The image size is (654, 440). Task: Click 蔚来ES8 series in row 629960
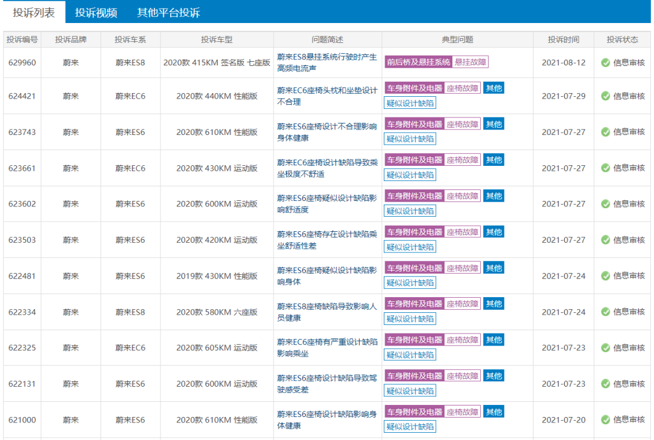pyautogui.click(x=130, y=62)
